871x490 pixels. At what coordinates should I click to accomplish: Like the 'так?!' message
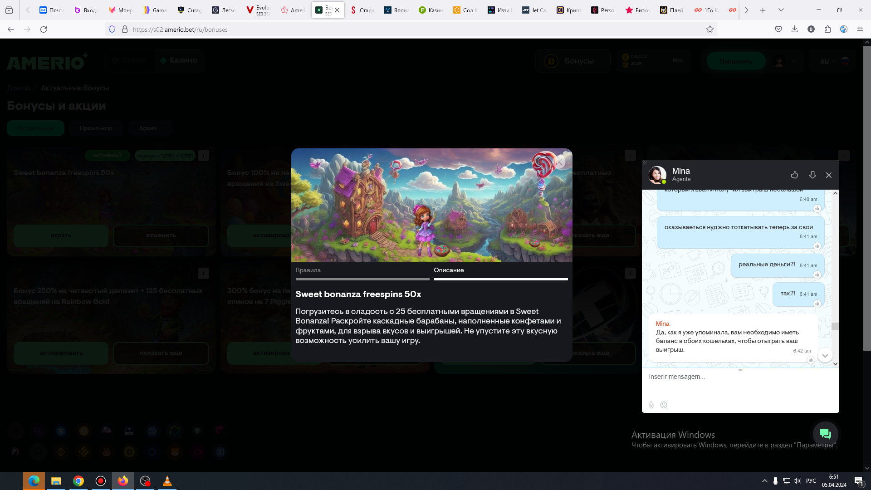817,304
